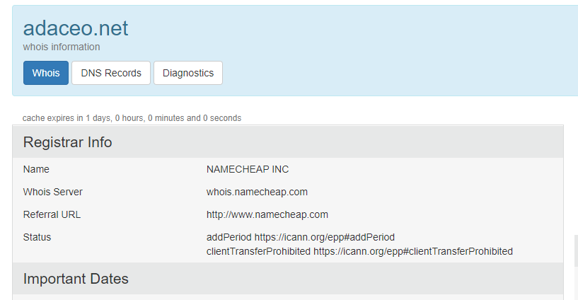Click the adaceo.net domain heading
578x300 pixels.
[76, 28]
